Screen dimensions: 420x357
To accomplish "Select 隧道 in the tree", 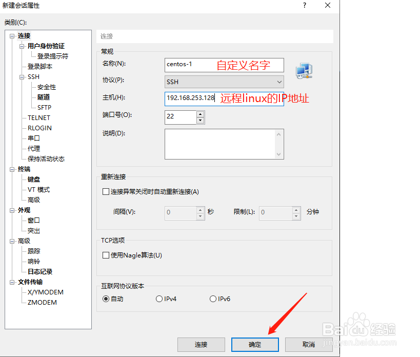I will click(x=44, y=97).
